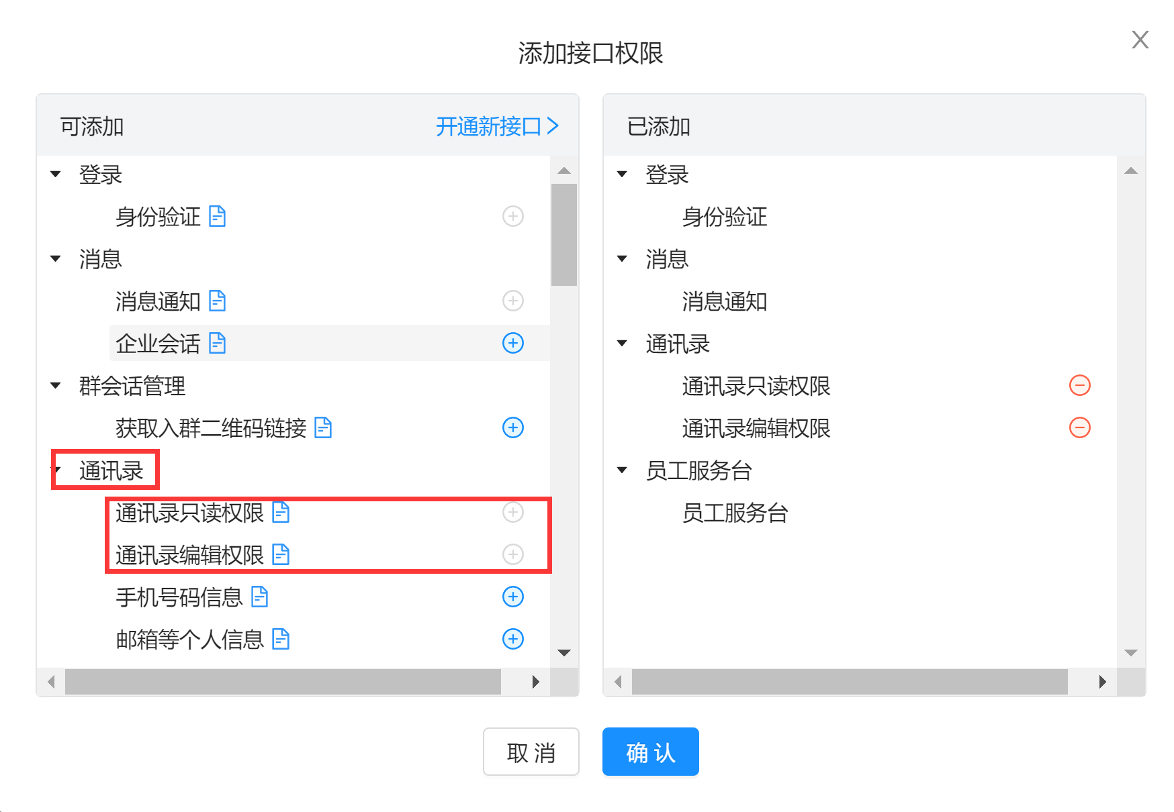This screenshot has width=1174, height=812.
Task: Collapse the 消息 group in 已添加 panel
Action: coord(622,258)
